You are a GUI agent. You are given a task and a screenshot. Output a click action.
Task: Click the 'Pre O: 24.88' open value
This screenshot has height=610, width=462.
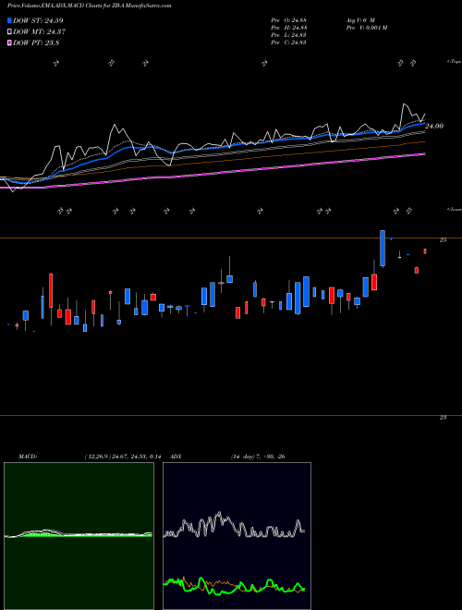click(289, 20)
